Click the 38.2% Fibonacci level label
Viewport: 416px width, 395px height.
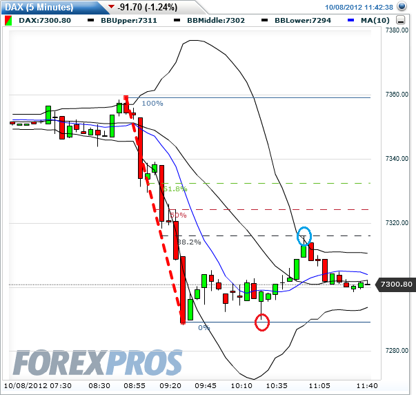[189, 242]
